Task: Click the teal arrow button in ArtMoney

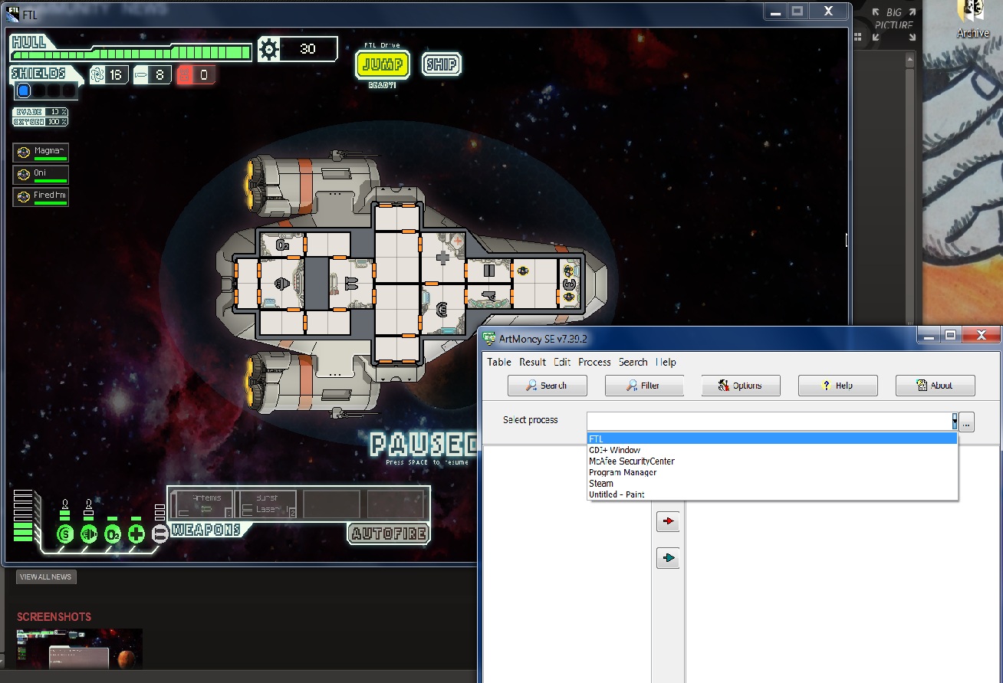Action: pyautogui.click(x=668, y=558)
